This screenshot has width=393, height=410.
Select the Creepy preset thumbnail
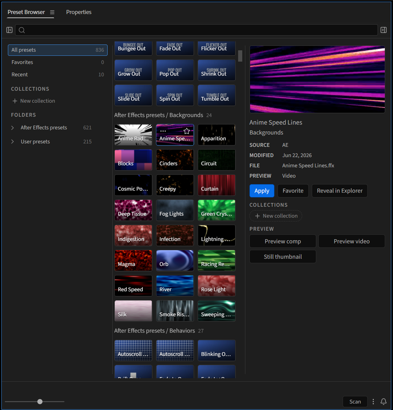[x=175, y=185]
